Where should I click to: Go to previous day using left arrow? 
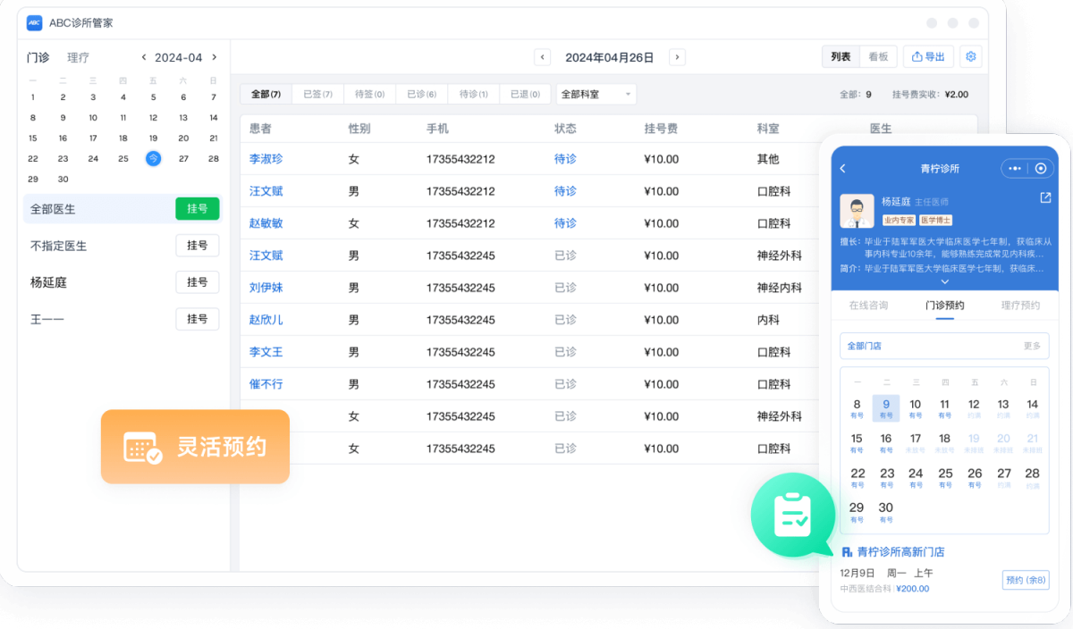tap(542, 57)
